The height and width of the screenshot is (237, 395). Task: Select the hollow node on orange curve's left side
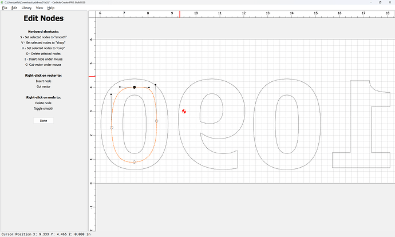click(x=112, y=128)
